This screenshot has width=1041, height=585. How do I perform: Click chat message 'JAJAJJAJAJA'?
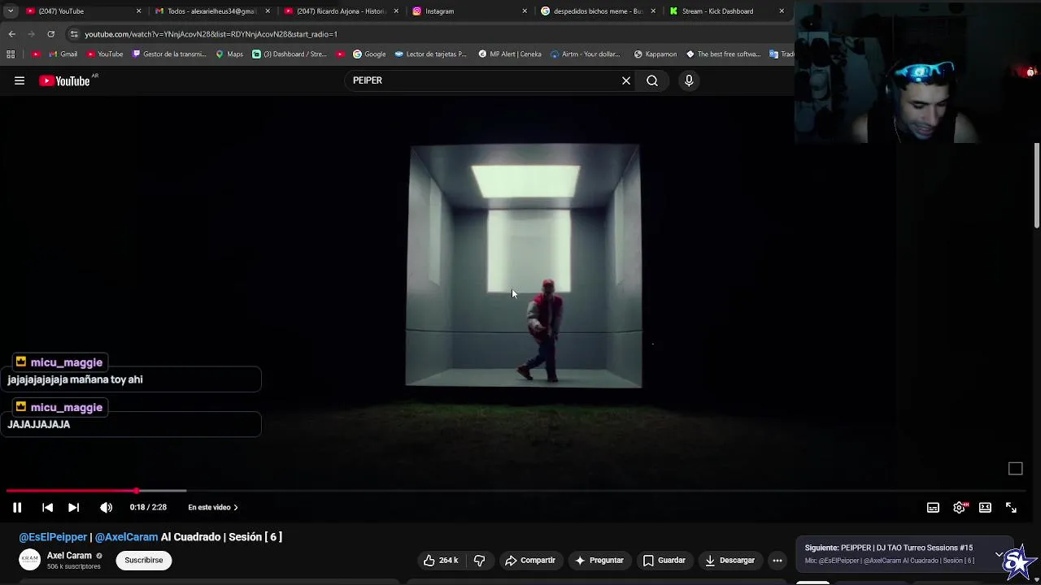click(39, 424)
